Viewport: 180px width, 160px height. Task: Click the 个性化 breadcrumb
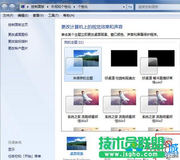point(82,7)
